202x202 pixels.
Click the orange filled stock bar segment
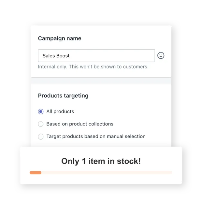(x=36, y=173)
